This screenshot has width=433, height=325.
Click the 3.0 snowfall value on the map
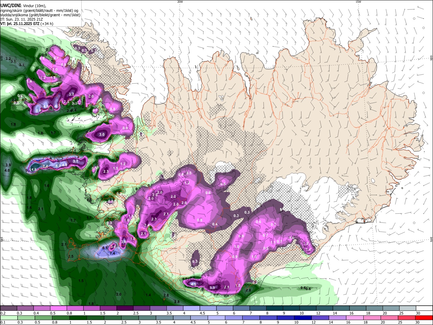pyautogui.click(x=102, y=134)
